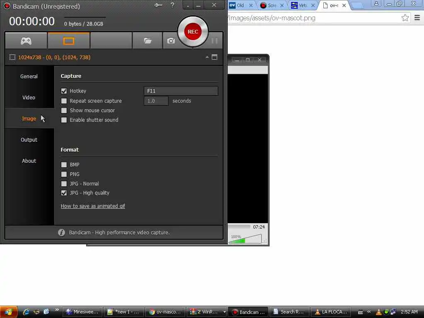
Task: Click the dashed rectangle target area icon
Action: 12,57
